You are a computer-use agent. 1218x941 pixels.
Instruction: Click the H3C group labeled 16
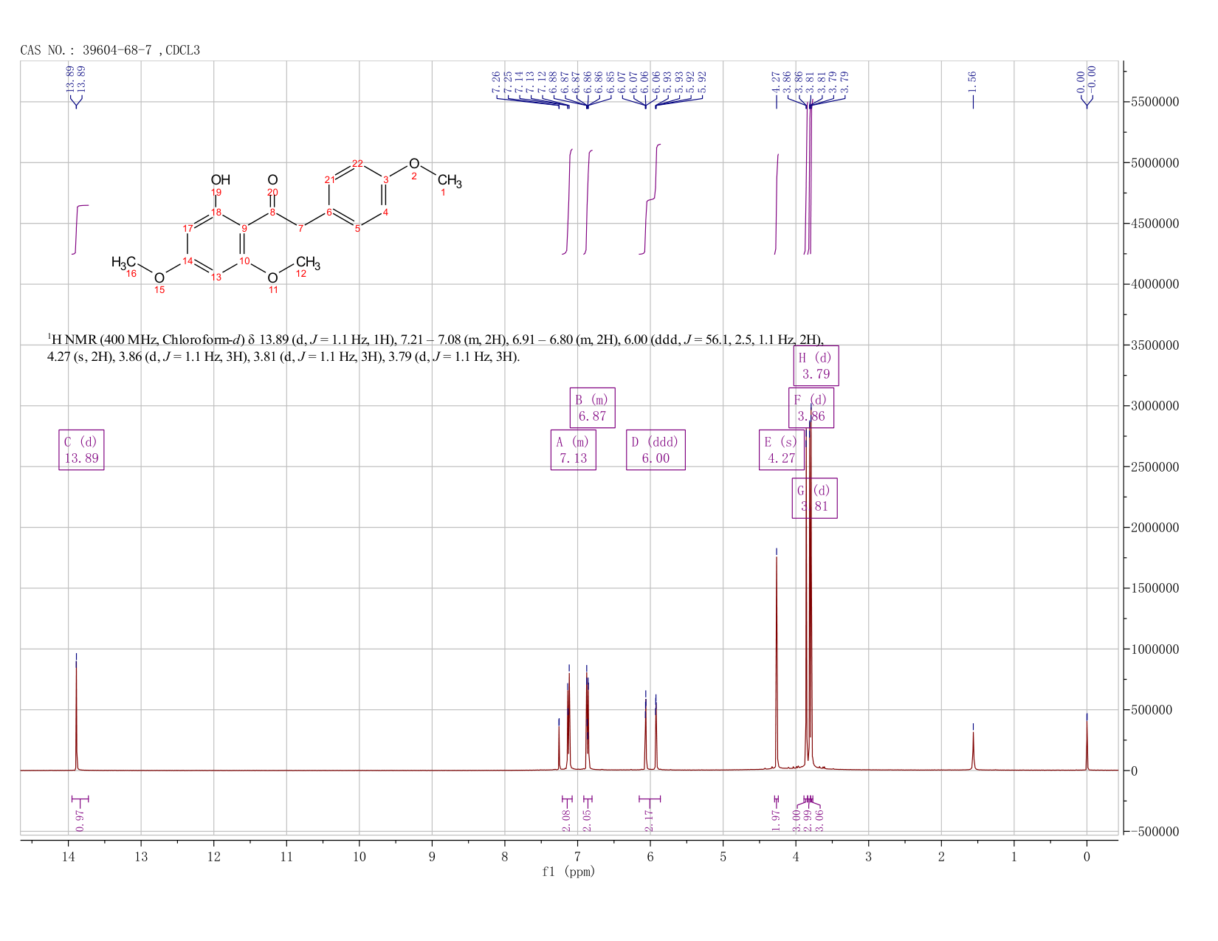[123, 262]
